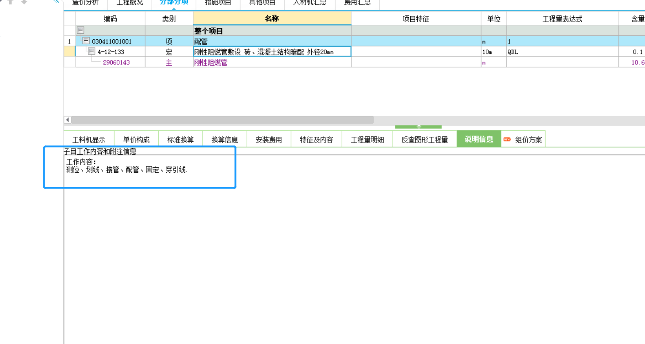This screenshot has height=344, width=645.
Task: Open the 其他项目 tab
Action: click(x=262, y=3)
